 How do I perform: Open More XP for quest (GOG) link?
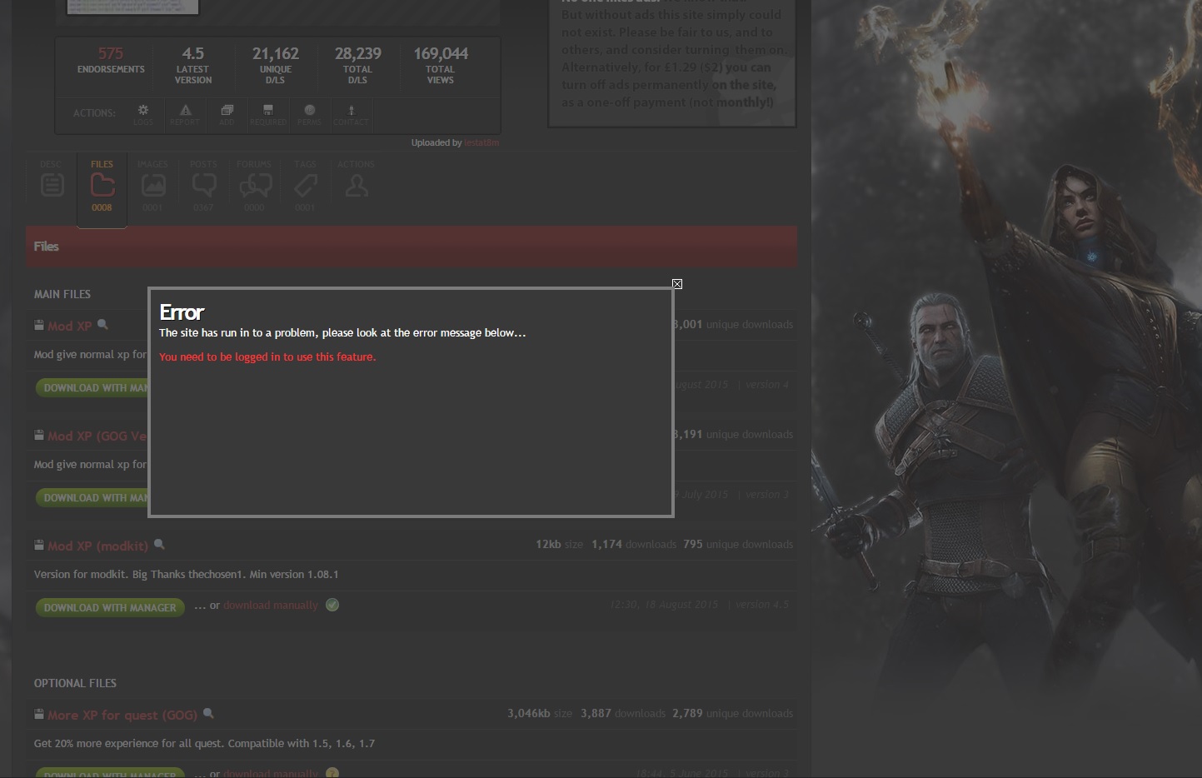click(x=122, y=715)
